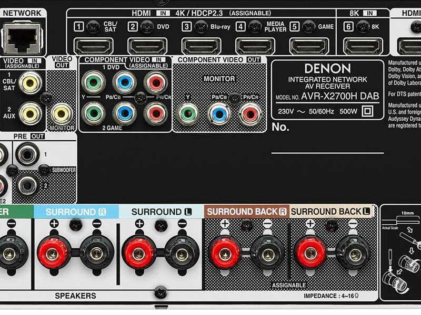Click the SURROUND BACK R brown label
The height and width of the screenshot is (315, 421).
(x=246, y=212)
